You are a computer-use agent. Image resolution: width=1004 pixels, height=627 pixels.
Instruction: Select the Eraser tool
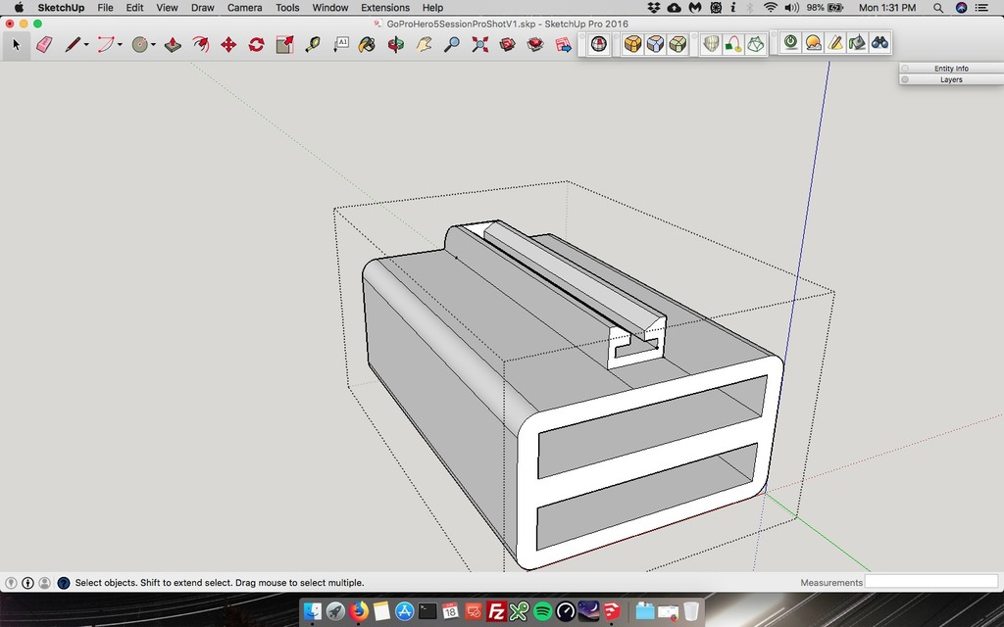coord(44,44)
